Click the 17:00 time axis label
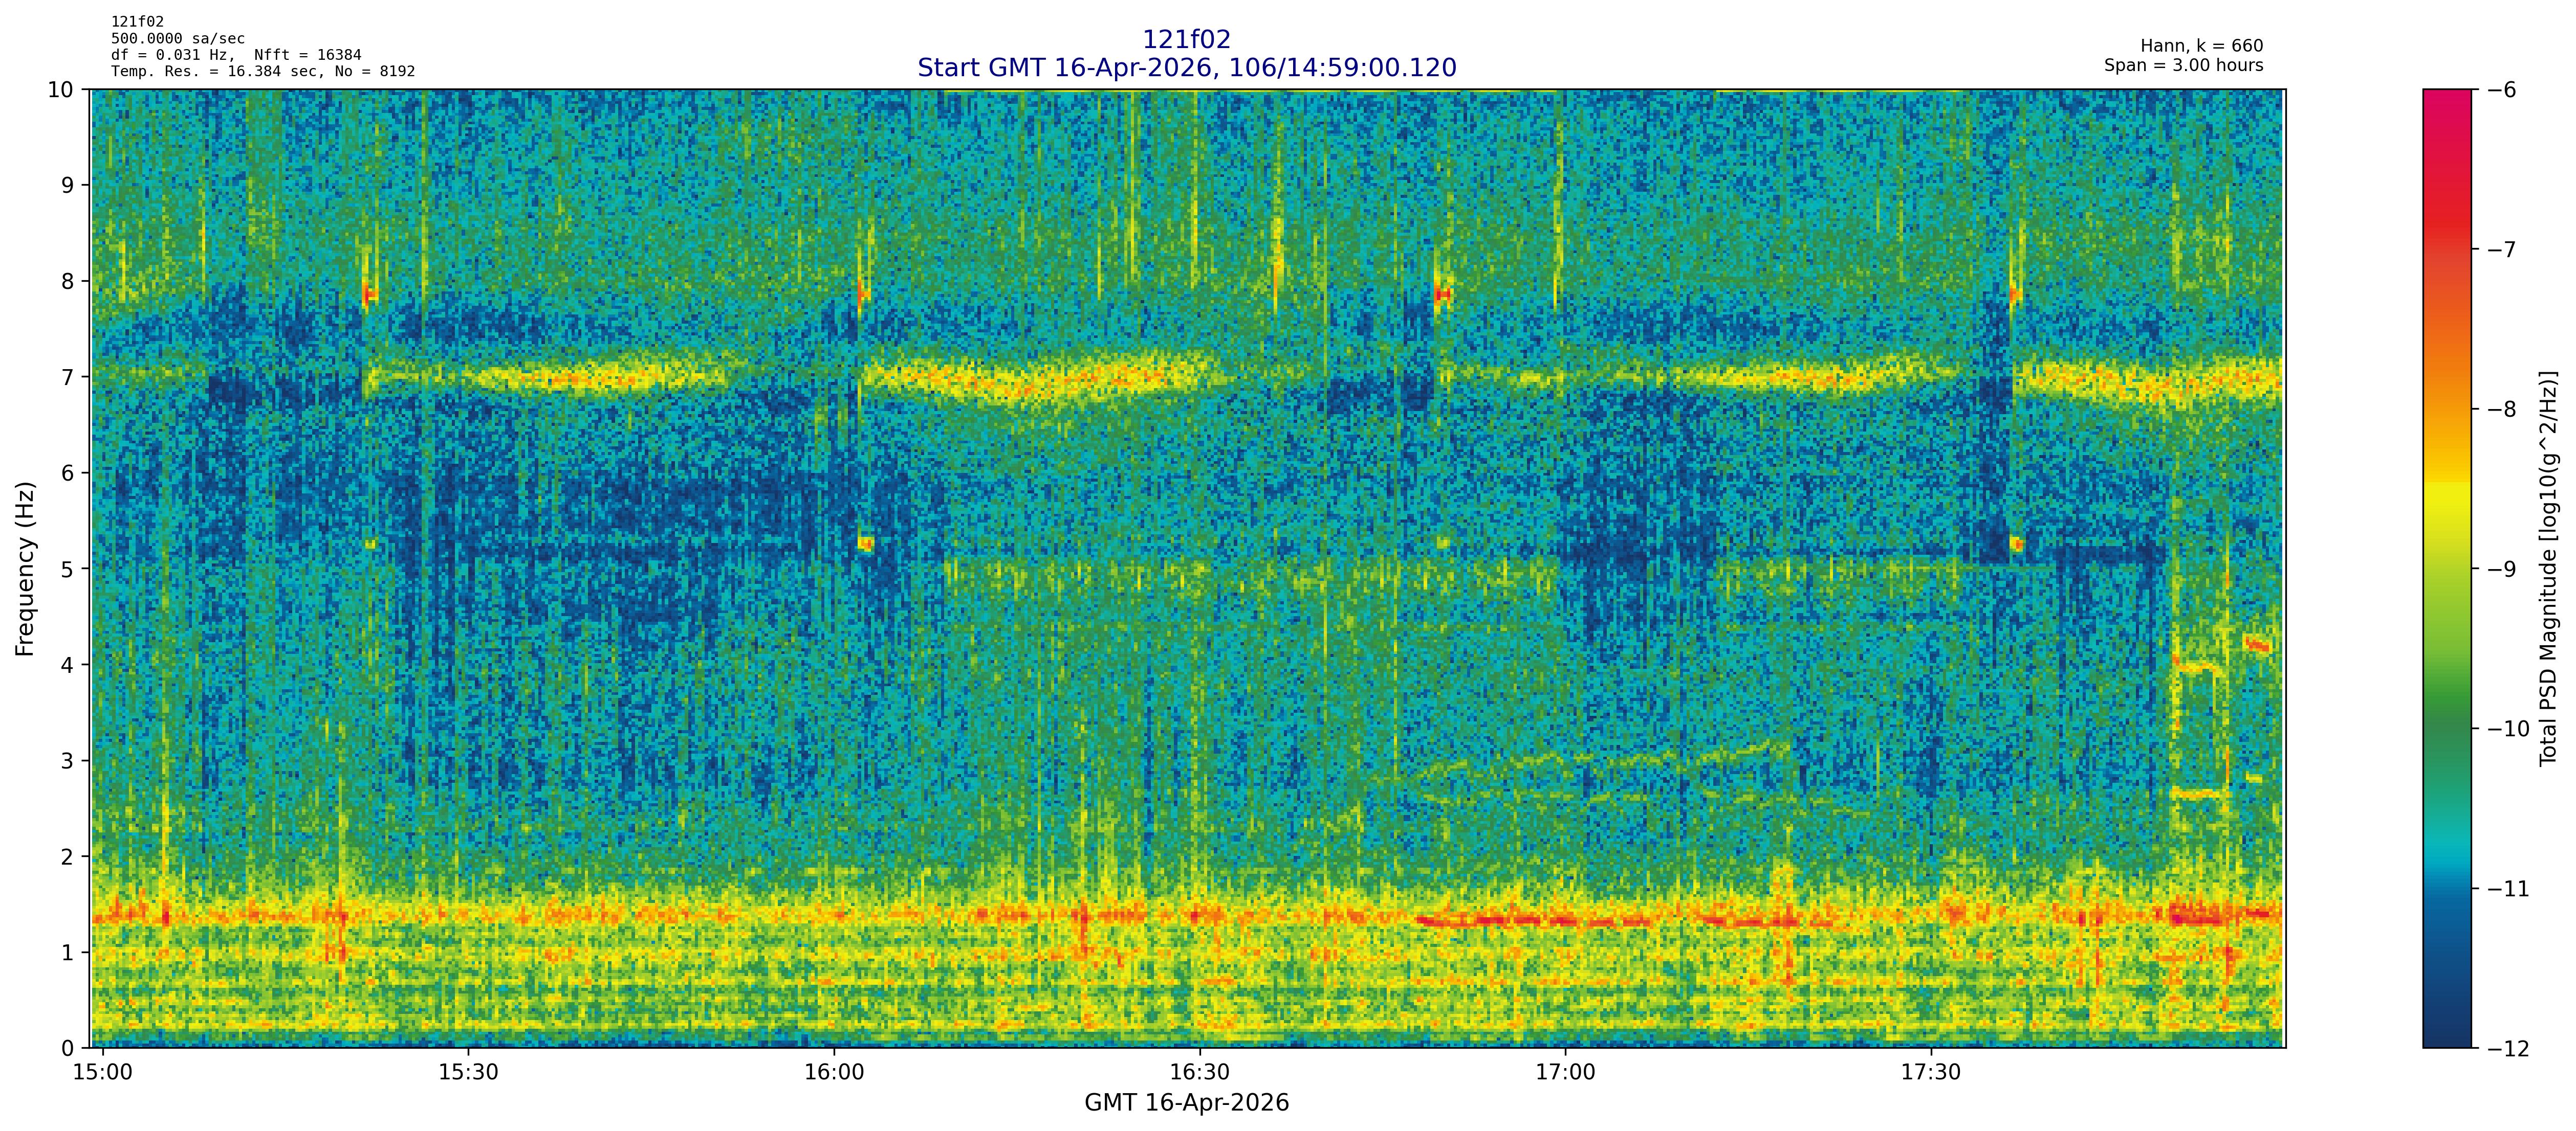This screenshot has height=1131, width=2576. coord(1565,1072)
